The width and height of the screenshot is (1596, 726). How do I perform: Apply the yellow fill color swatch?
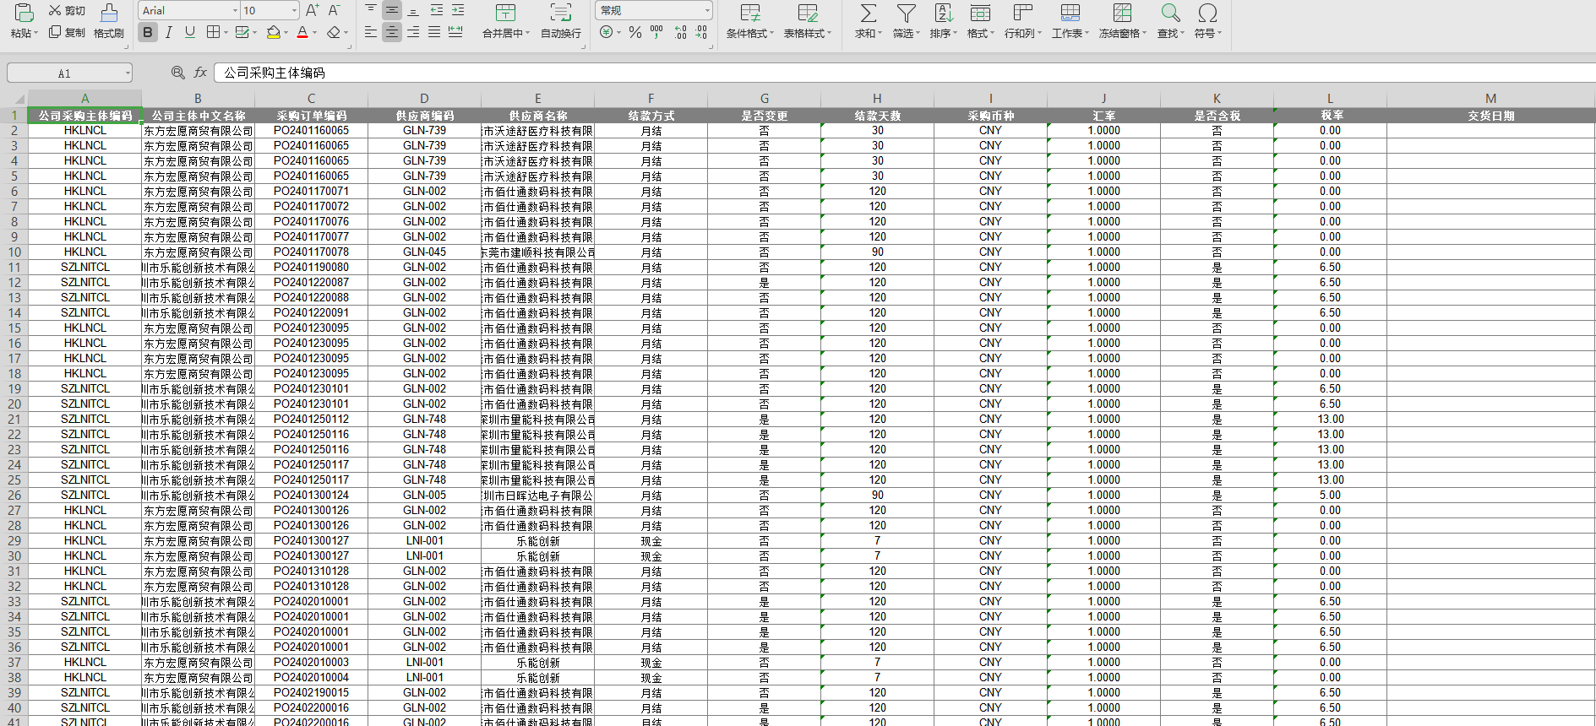(x=273, y=32)
